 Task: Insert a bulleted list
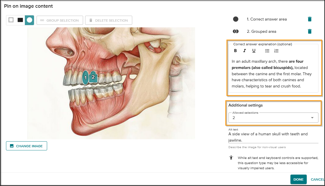pos(267,51)
